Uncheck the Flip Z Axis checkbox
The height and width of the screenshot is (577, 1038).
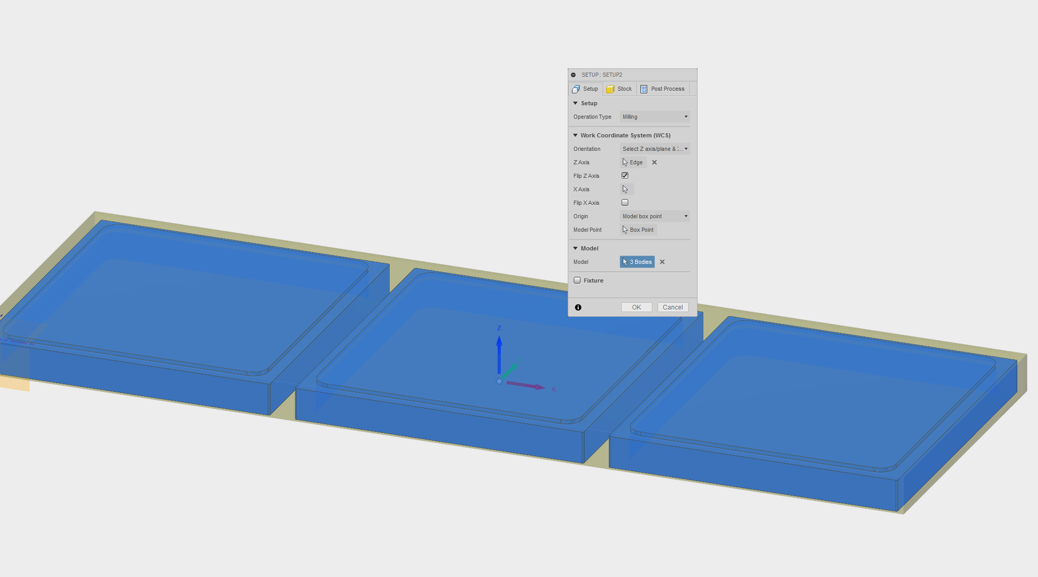point(625,176)
